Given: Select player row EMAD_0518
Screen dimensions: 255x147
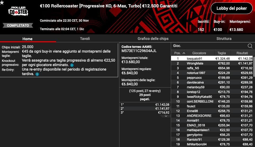Looking at the screenshot, I should click(x=212, y=125).
